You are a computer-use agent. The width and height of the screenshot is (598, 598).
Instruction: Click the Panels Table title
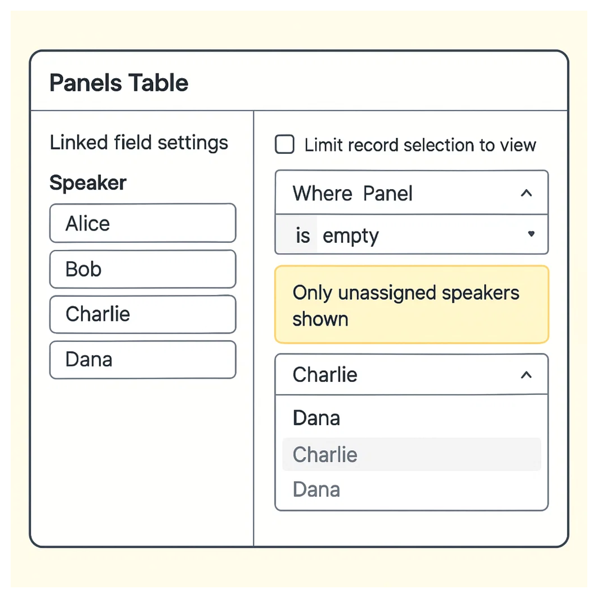point(119,83)
